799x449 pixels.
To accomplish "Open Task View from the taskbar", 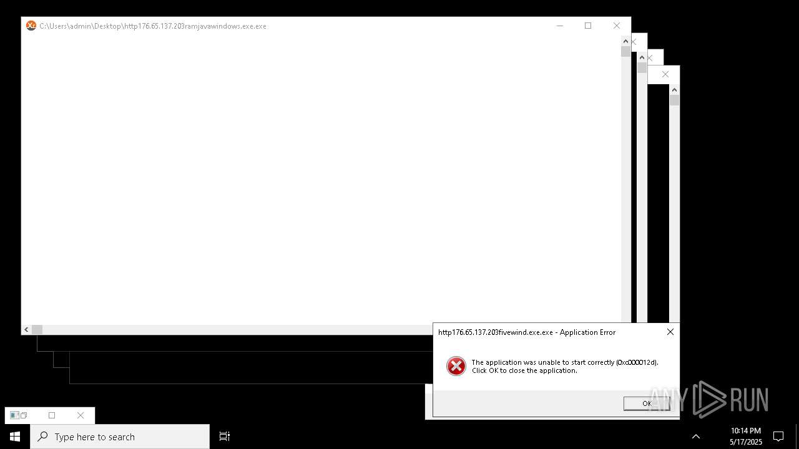I will coord(225,437).
